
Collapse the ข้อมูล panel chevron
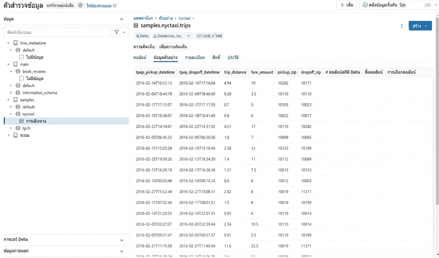pos(122,19)
